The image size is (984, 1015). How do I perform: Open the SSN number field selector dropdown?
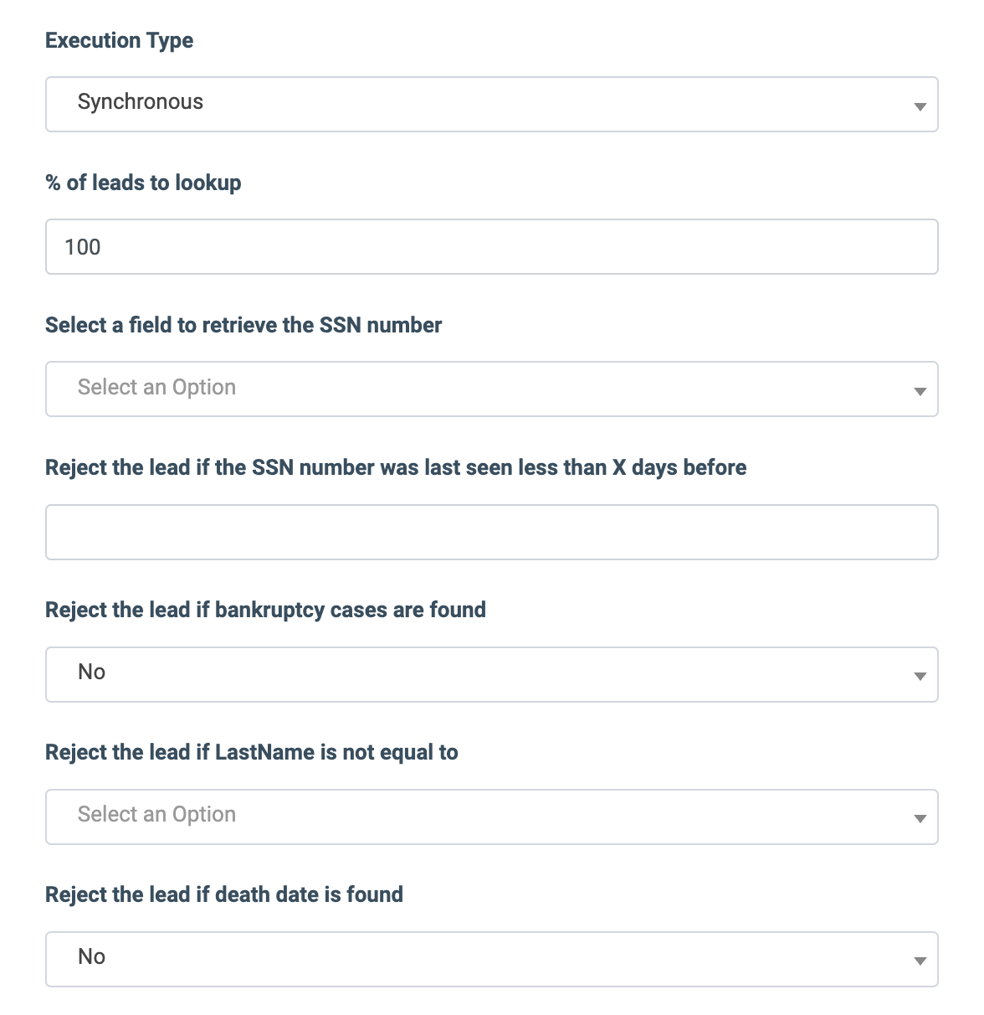[x=491, y=389]
